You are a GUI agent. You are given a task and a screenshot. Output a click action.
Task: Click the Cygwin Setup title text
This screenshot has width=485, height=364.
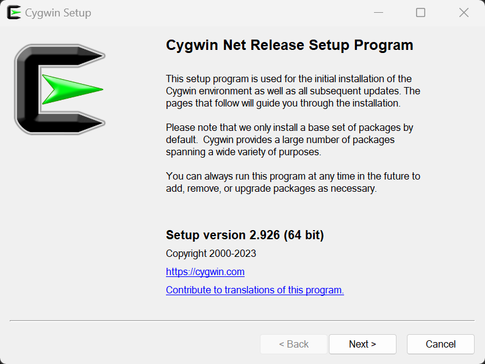[58, 13]
